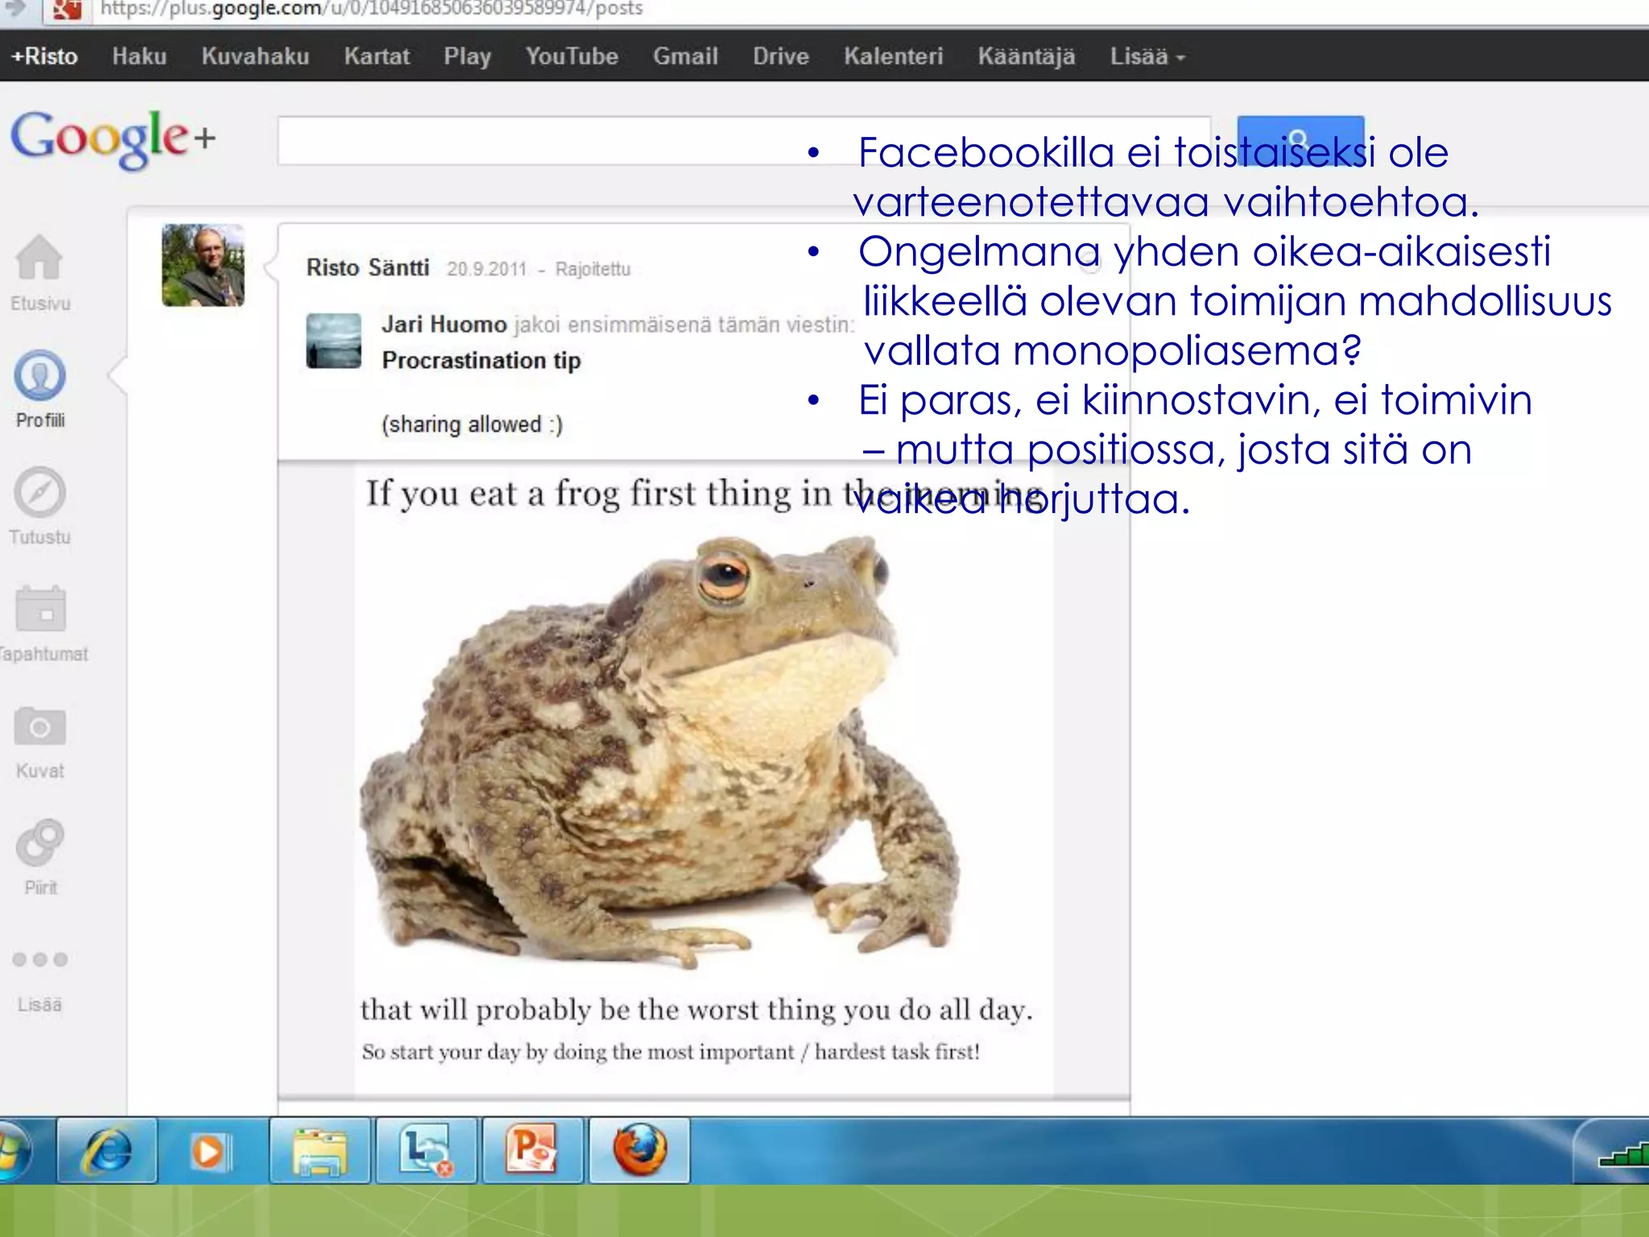The width and height of the screenshot is (1649, 1237).
Task: Open Jari Huomo's profile link
Action: click(x=444, y=325)
